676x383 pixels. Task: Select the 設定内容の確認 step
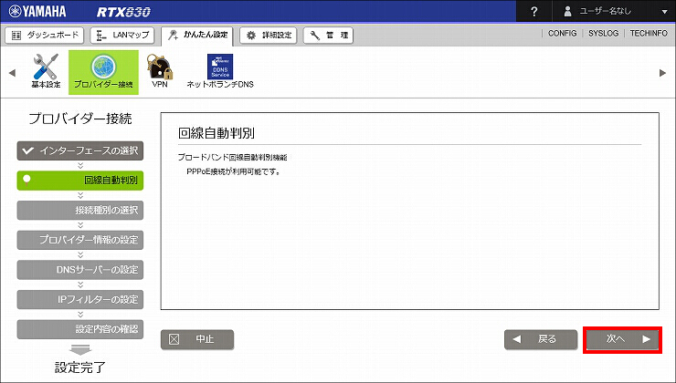[x=80, y=329]
